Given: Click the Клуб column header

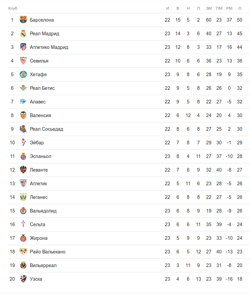Looking at the screenshot, I should click(13, 8).
